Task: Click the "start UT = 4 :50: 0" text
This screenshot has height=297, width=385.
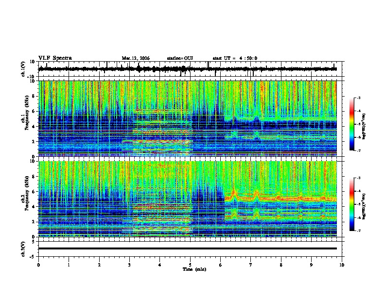Action: pos(235,58)
